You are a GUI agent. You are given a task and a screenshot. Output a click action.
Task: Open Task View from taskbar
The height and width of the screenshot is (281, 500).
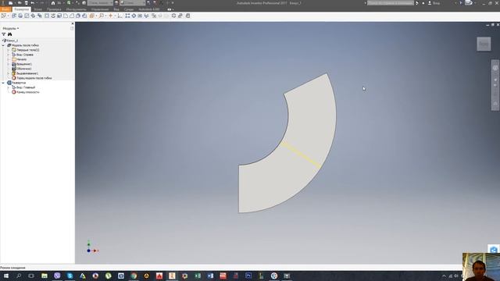coord(31,276)
